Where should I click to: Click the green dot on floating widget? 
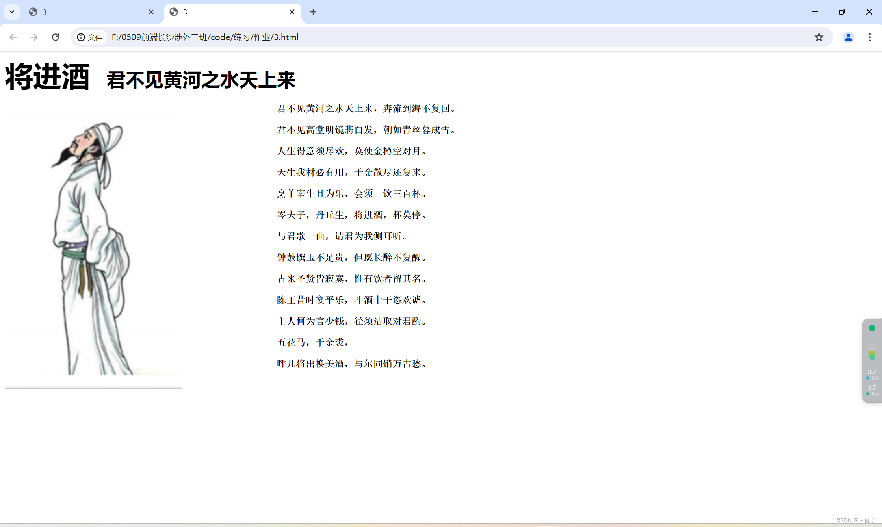(872, 328)
